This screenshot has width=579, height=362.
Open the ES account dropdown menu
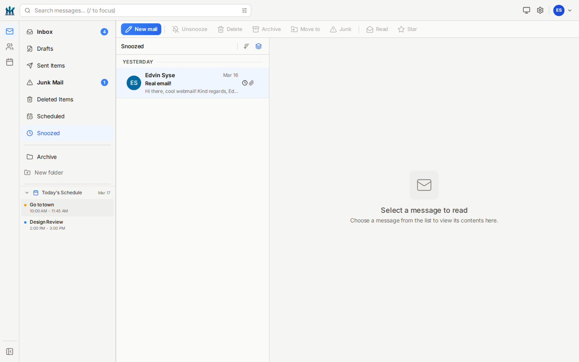tap(563, 10)
